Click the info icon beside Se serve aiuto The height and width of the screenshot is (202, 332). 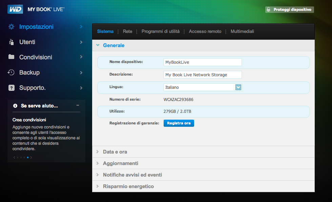click(x=15, y=106)
